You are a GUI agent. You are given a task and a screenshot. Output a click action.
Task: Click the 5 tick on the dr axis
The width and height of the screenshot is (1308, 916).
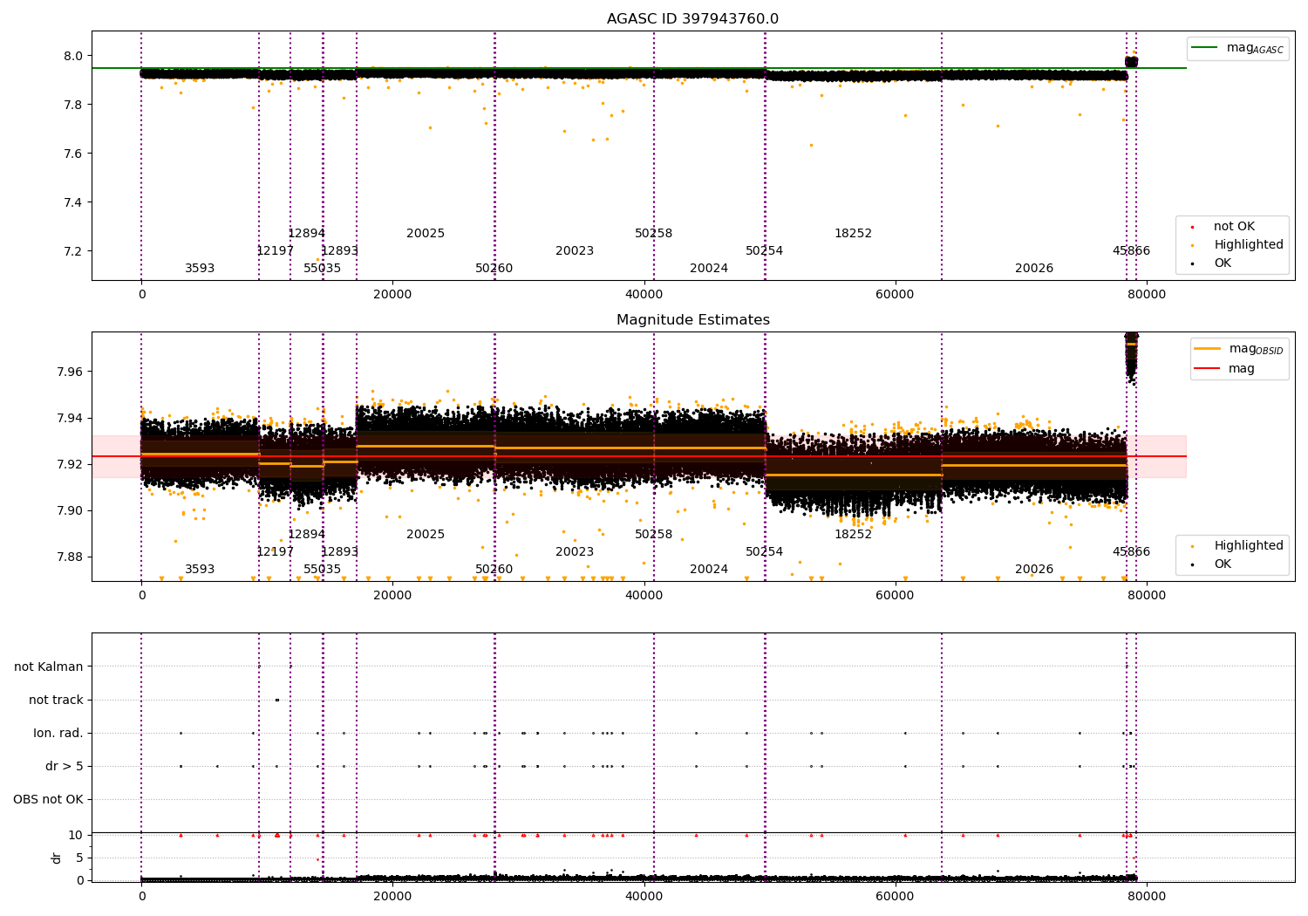click(x=79, y=858)
